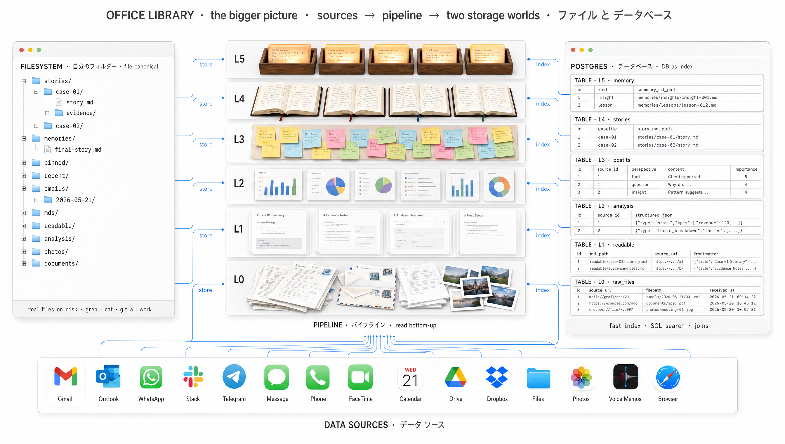
Task: Expand the recent/ tree node
Action: (24, 176)
